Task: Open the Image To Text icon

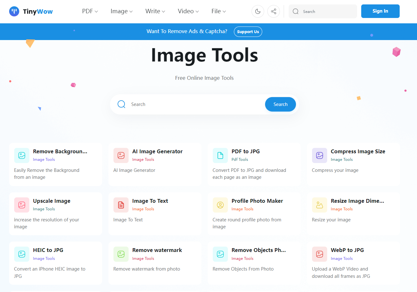Action: pyautogui.click(x=121, y=205)
